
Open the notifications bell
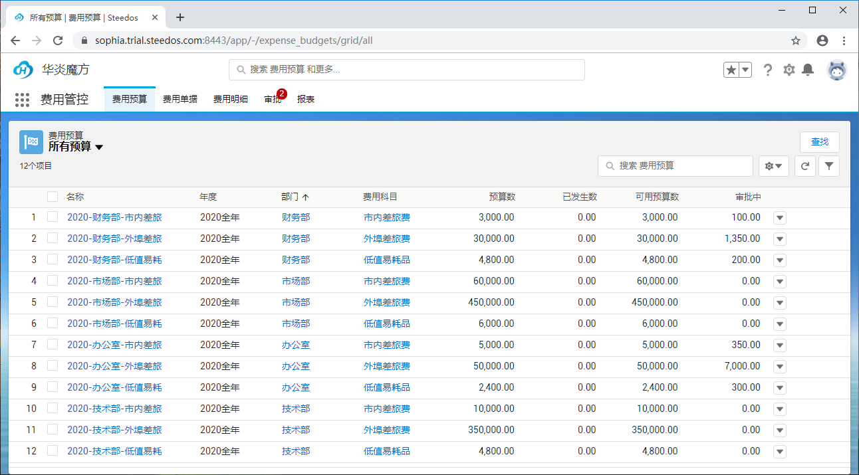(808, 69)
